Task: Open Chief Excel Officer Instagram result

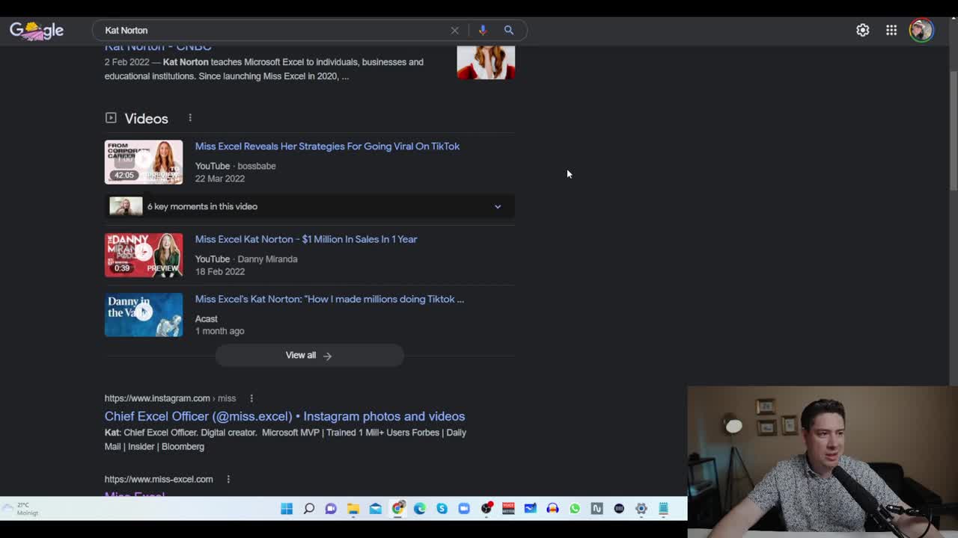Action: 284,416
